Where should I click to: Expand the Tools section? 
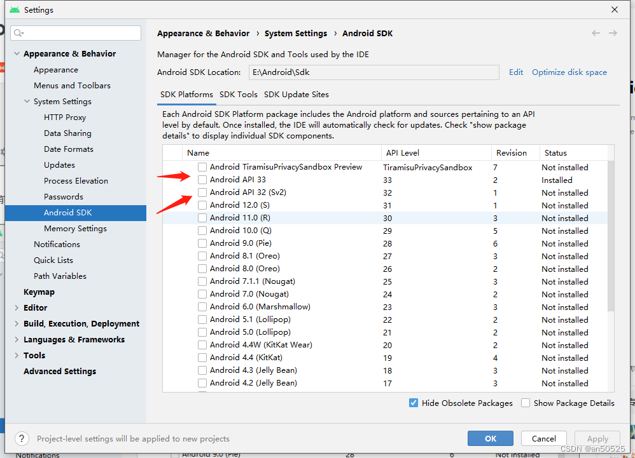pos(17,355)
